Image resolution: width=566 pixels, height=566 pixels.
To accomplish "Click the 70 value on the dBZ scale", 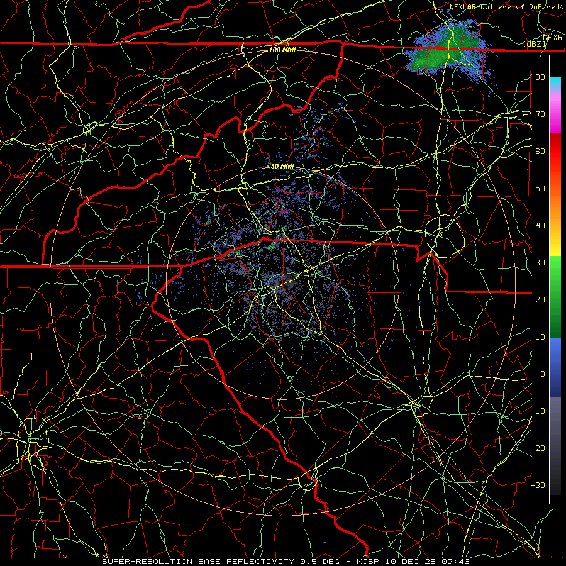I will point(540,114).
